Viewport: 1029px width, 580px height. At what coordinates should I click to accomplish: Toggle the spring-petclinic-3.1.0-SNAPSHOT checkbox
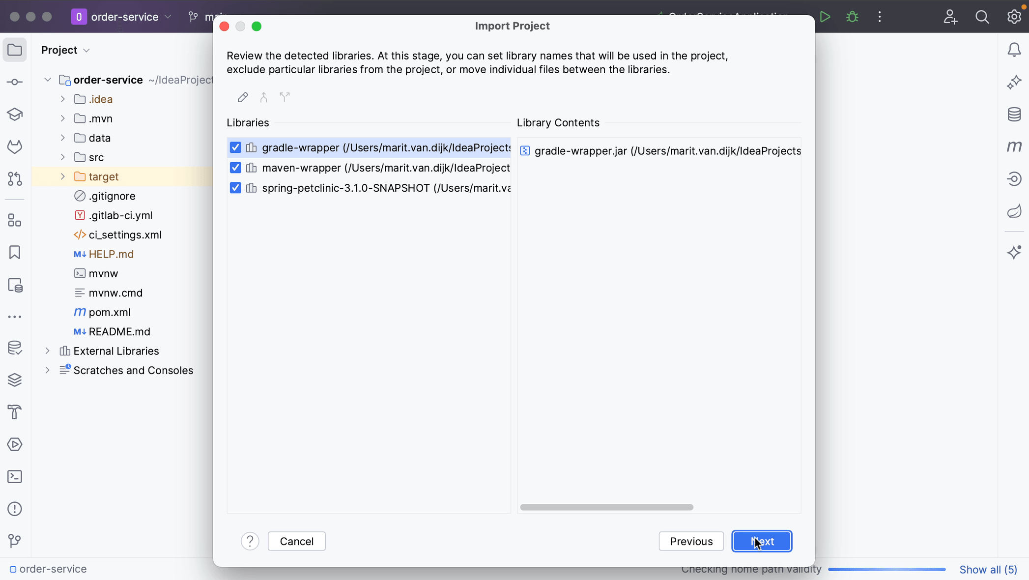point(235,187)
